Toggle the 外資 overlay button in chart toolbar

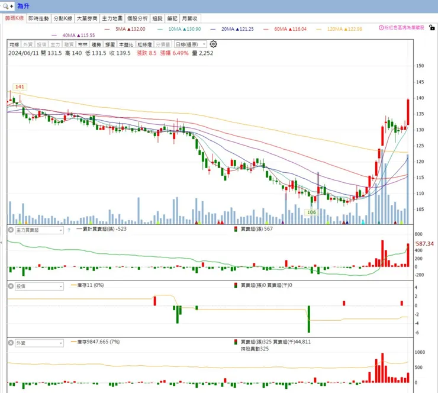coord(28,44)
